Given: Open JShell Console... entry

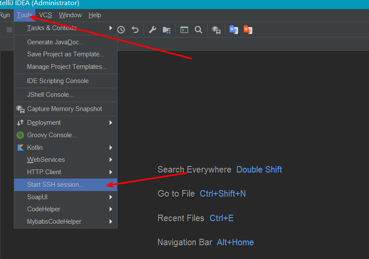Looking at the screenshot, I should click(x=65, y=95).
